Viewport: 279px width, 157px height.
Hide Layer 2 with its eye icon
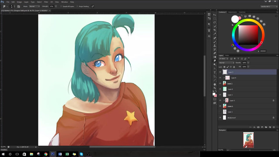pyautogui.click(x=220, y=95)
